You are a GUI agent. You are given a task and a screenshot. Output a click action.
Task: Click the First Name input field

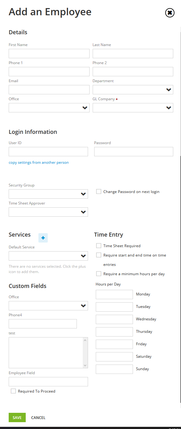pos(49,53)
